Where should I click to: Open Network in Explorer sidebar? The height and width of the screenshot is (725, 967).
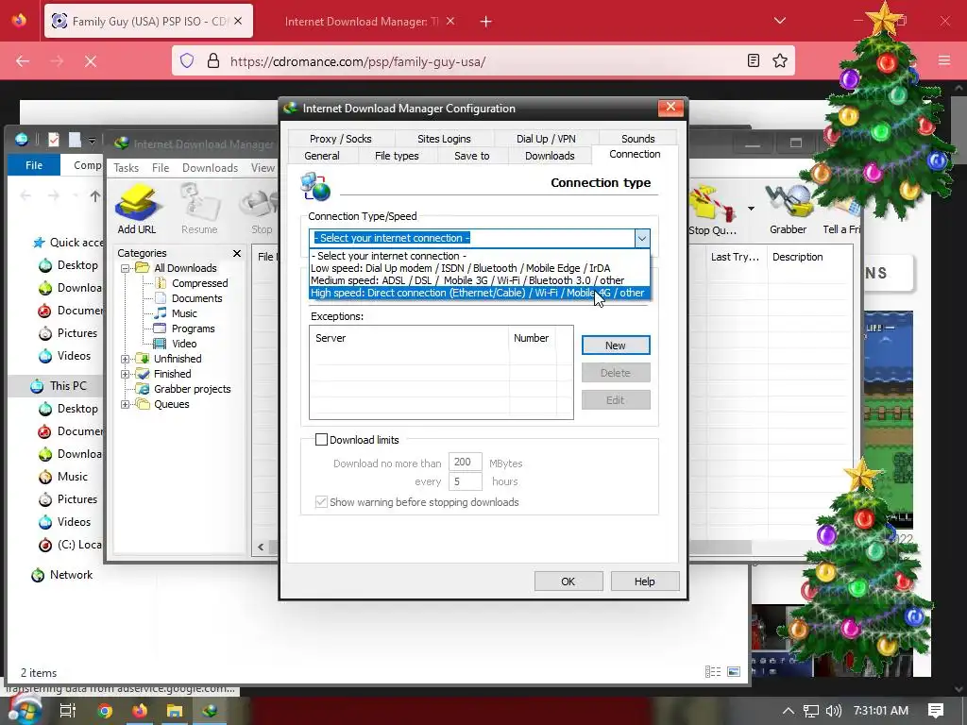(62, 575)
